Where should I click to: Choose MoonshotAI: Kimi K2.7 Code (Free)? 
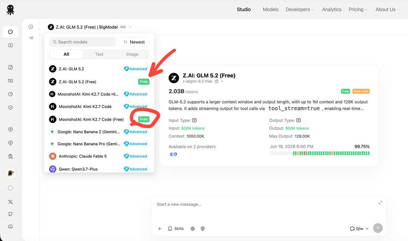click(x=99, y=119)
